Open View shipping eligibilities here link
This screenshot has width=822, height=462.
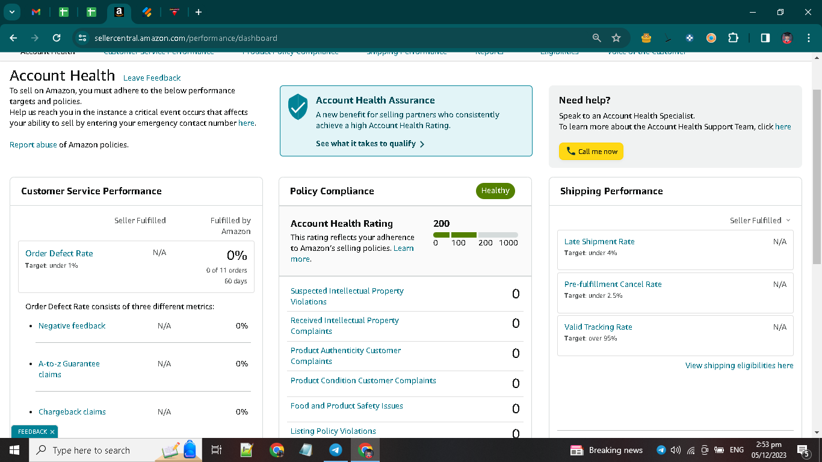[740, 365]
